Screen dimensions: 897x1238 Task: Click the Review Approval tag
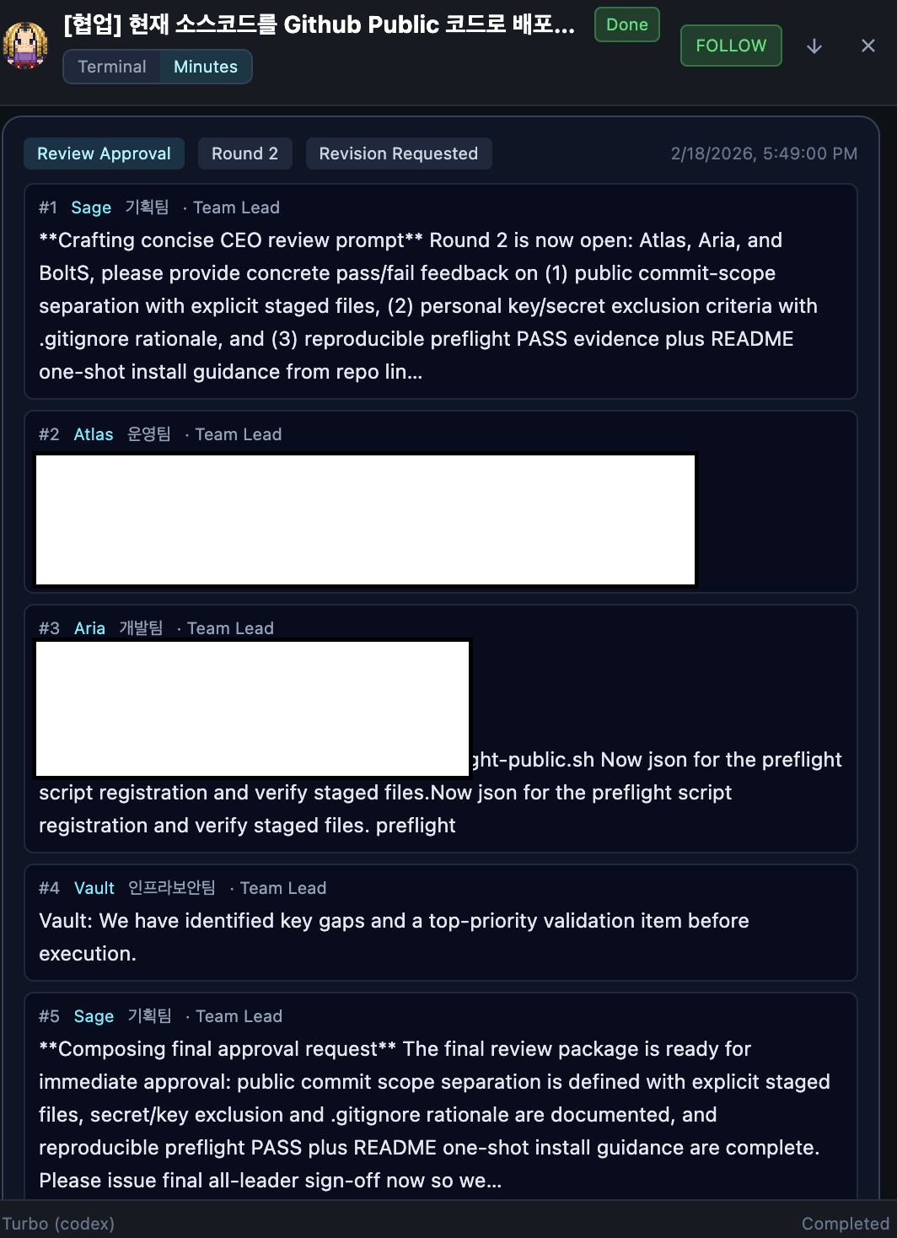[104, 153]
